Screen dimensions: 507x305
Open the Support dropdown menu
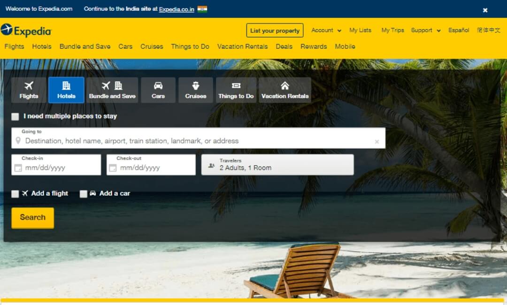[x=425, y=30]
